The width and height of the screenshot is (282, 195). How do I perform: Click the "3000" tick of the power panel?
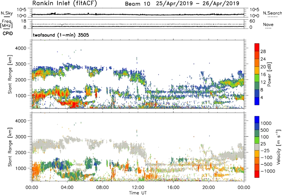coord(21,64)
